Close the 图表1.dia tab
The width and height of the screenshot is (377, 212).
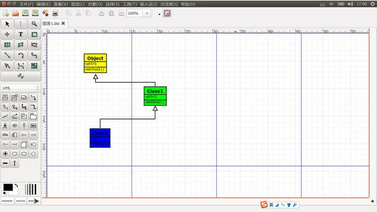coord(63,23)
